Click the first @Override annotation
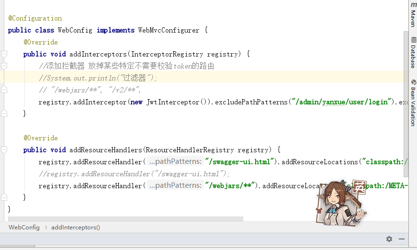Viewport: 417px width, 250px height. [40, 42]
